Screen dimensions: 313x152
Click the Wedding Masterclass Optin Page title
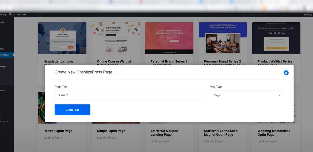[274, 133]
